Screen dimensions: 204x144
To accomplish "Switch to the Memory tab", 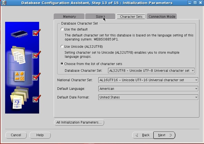I will point(69,16).
